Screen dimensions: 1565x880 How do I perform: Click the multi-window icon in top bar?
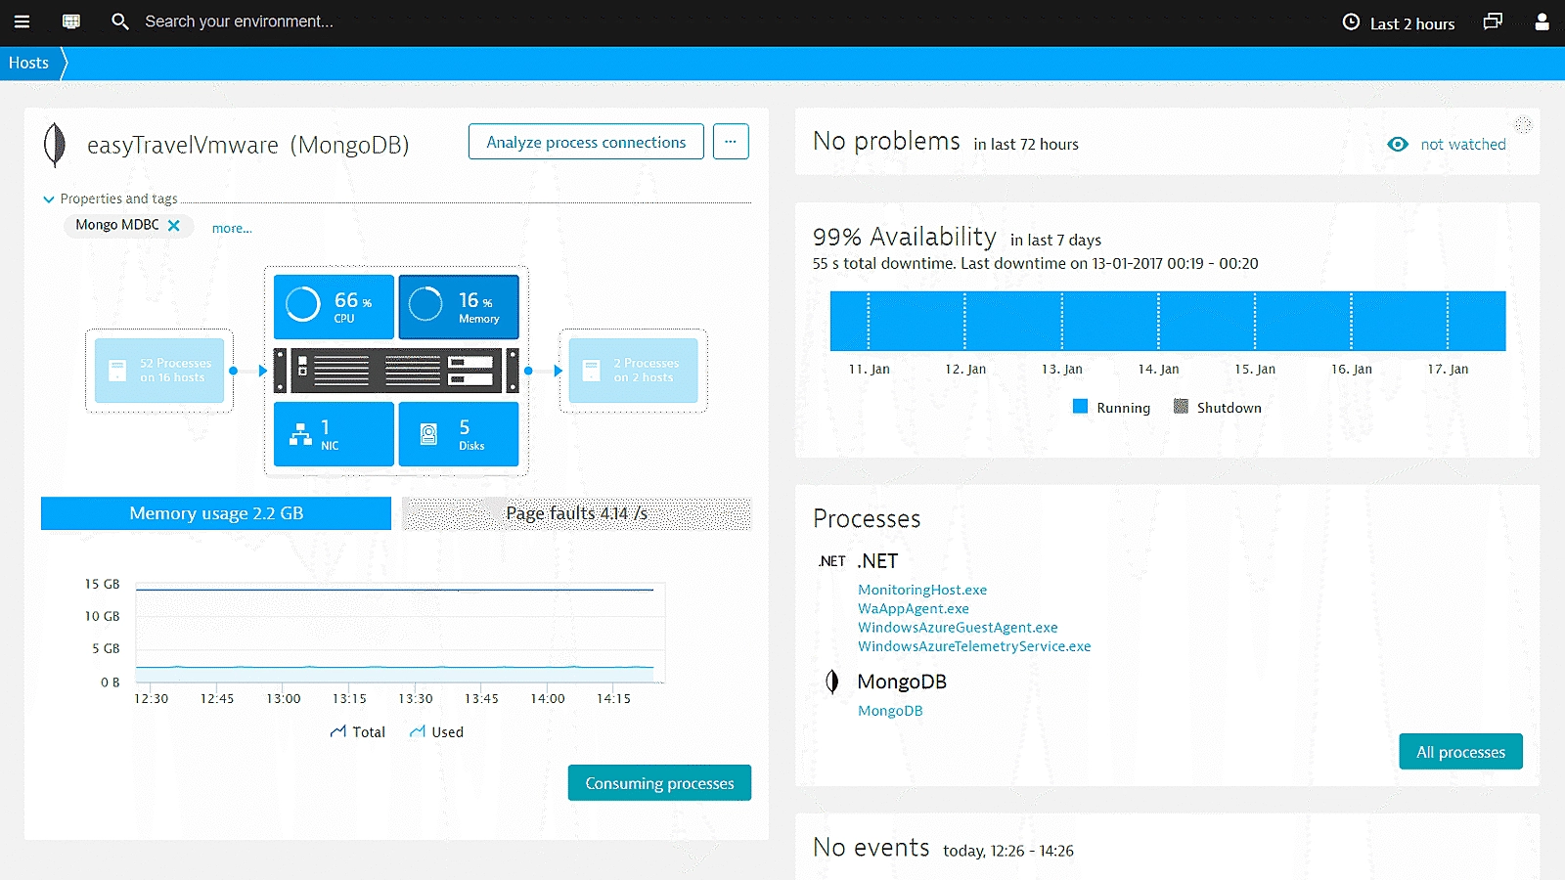point(1493,22)
